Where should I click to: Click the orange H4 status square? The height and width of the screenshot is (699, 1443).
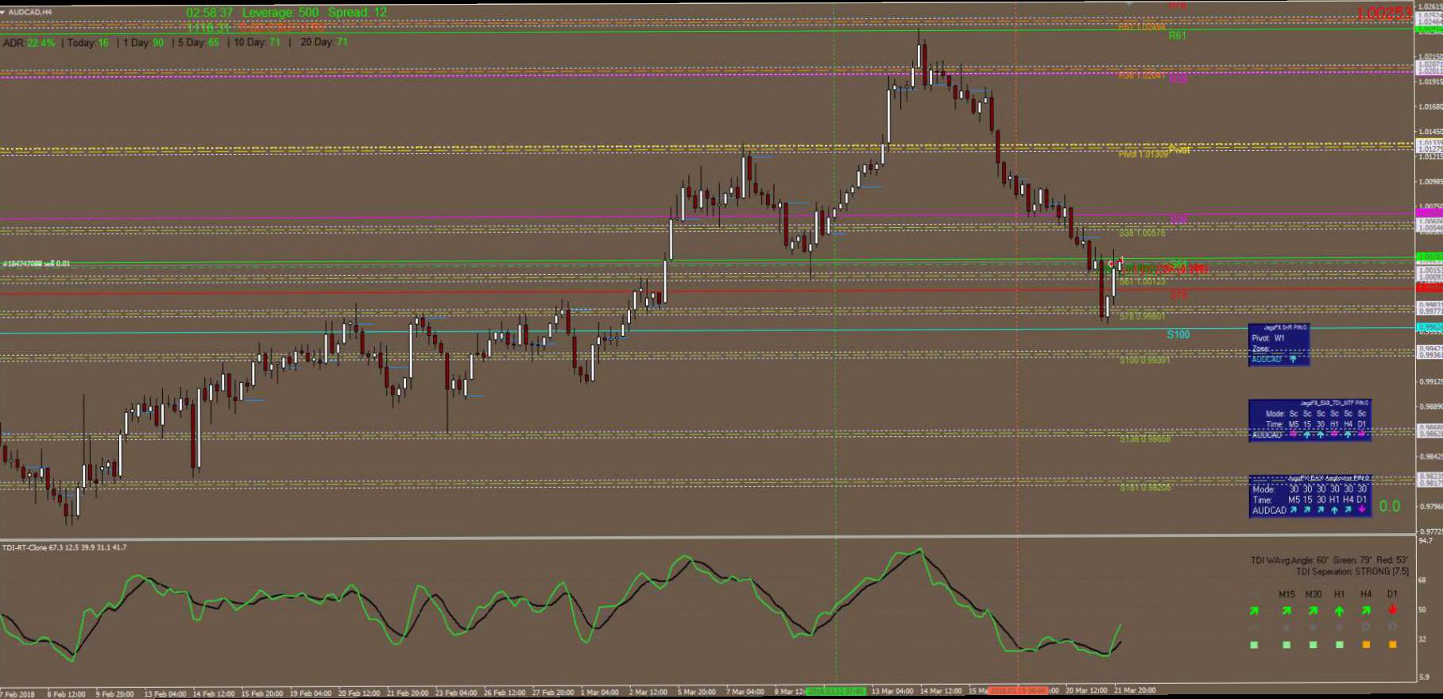pos(1366,645)
